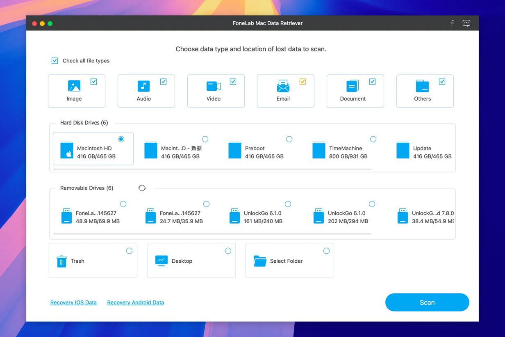Click the Desktop label text

[182, 261]
